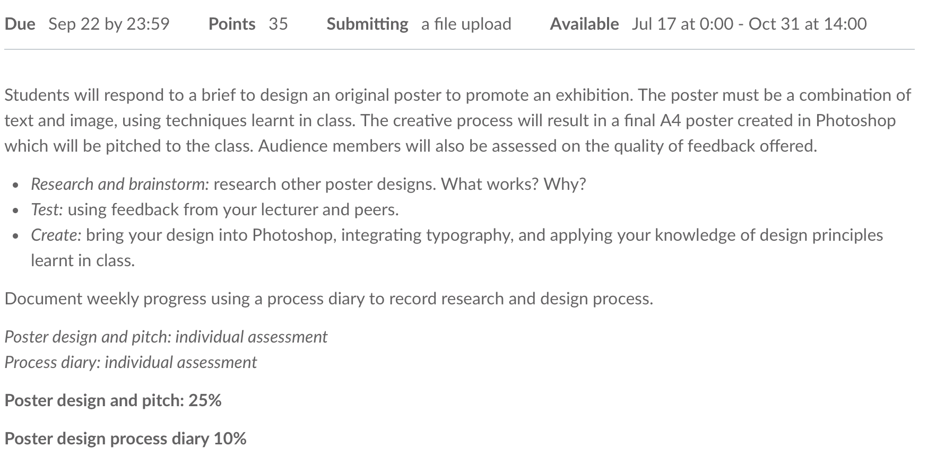936x473 pixels.
Task: Click the 'Points' label
Action: 232,24
